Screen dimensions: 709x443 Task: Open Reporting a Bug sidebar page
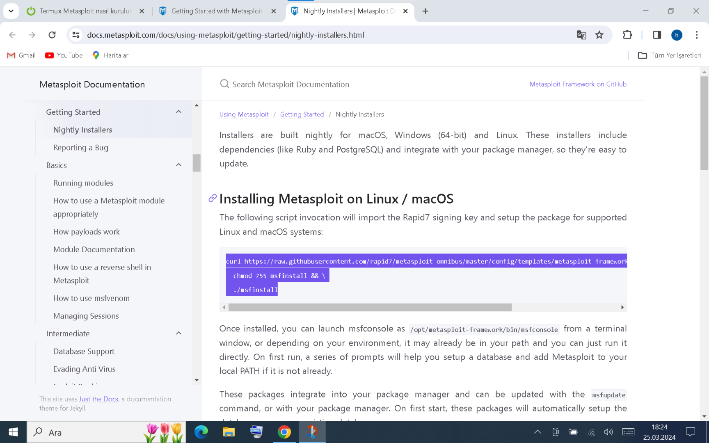click(x=81, y=148)
